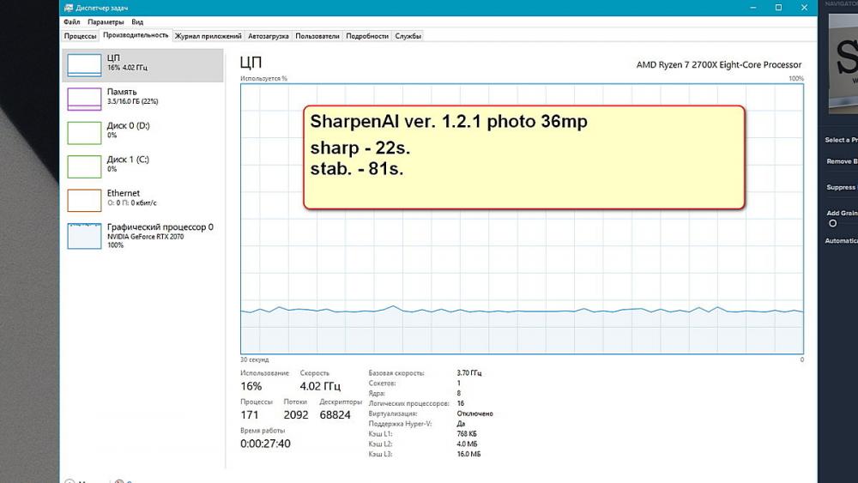Select Ethernet mini graph thumbnail
The width and height of the screenshot is (858, 483).
(84, 200)
